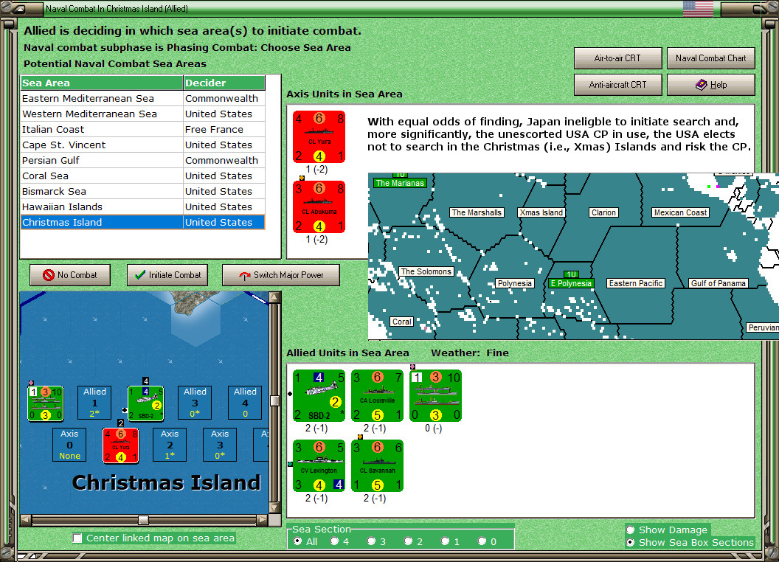The width and height of the screenshot is (779, 562).
Task: Click the Xmas Island label on overview map
Action: click(x=541, y=212)
